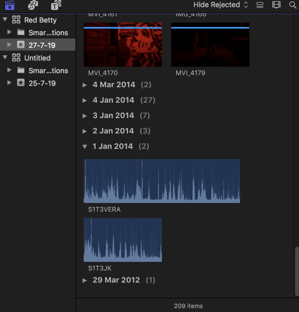This screenshot has height=312, width=299.
Task: Select the 27-7-19 event
Action: click(41, 45)
